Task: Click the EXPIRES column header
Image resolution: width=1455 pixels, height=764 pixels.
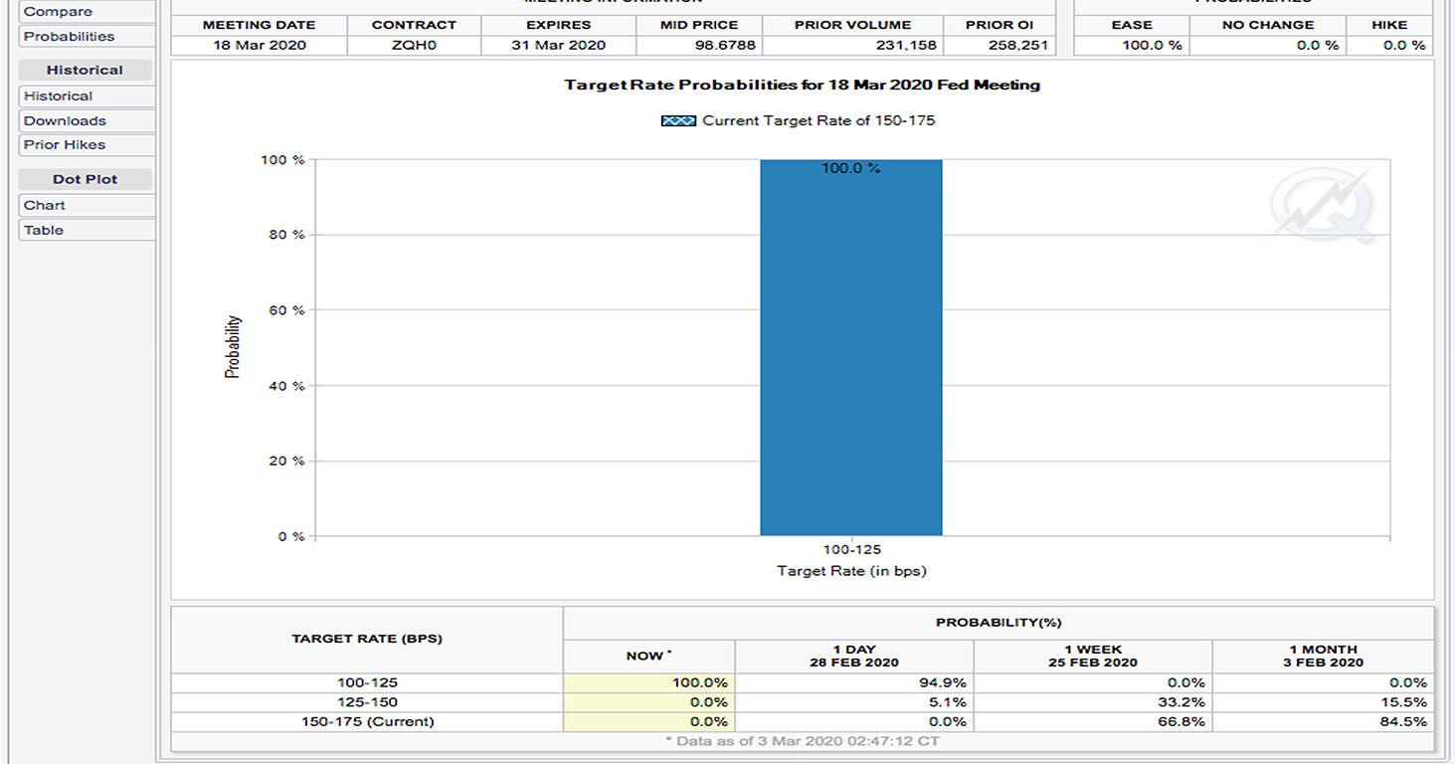Action: (x=558, y=25)
